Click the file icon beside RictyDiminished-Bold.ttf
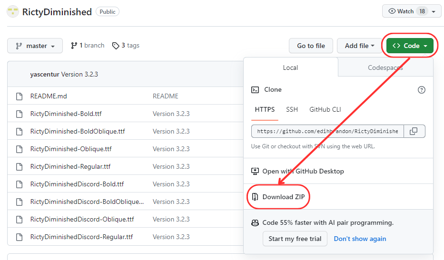This screenshot has width=444, height=260. point(20,114)
